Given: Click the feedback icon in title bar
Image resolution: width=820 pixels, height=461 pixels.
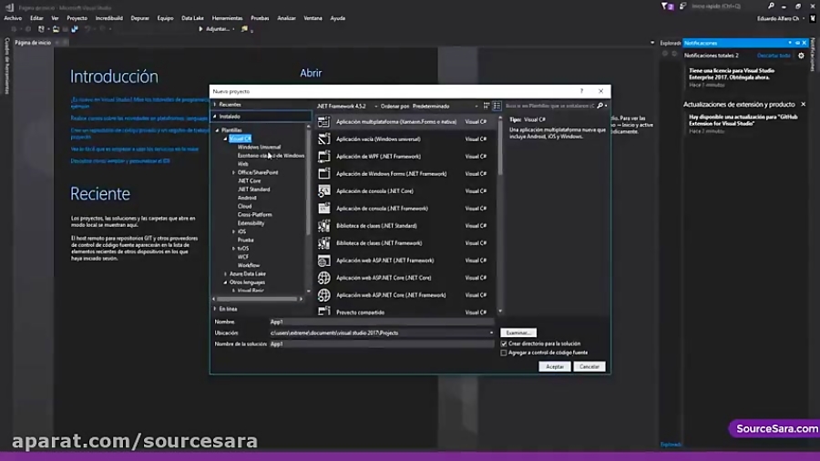Looking at the screenshot, I should [x=682, y=6].
